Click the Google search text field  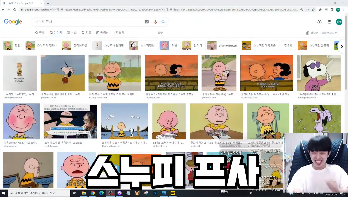coord(88,22)
